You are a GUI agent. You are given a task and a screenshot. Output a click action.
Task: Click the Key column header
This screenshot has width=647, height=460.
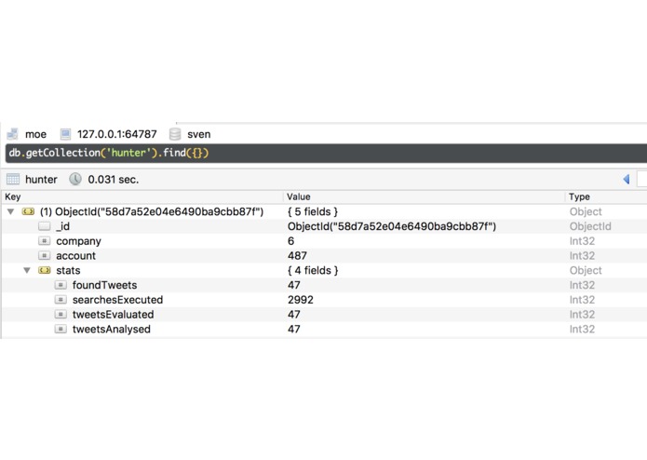[13, 196]
